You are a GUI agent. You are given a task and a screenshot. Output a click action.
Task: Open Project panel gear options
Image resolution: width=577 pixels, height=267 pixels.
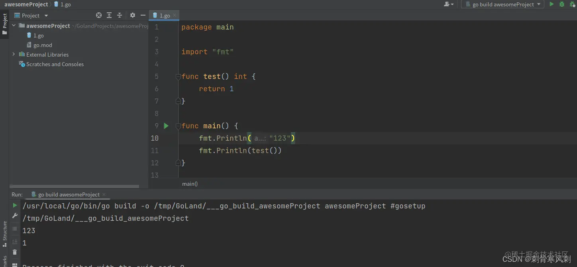click(x=133, y=15)
